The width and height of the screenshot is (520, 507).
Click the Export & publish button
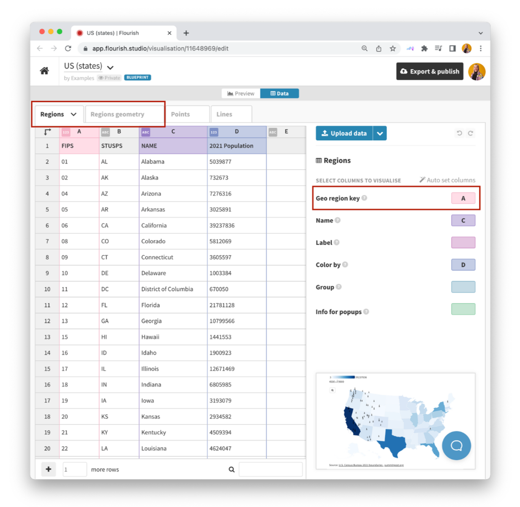[430, 71]
